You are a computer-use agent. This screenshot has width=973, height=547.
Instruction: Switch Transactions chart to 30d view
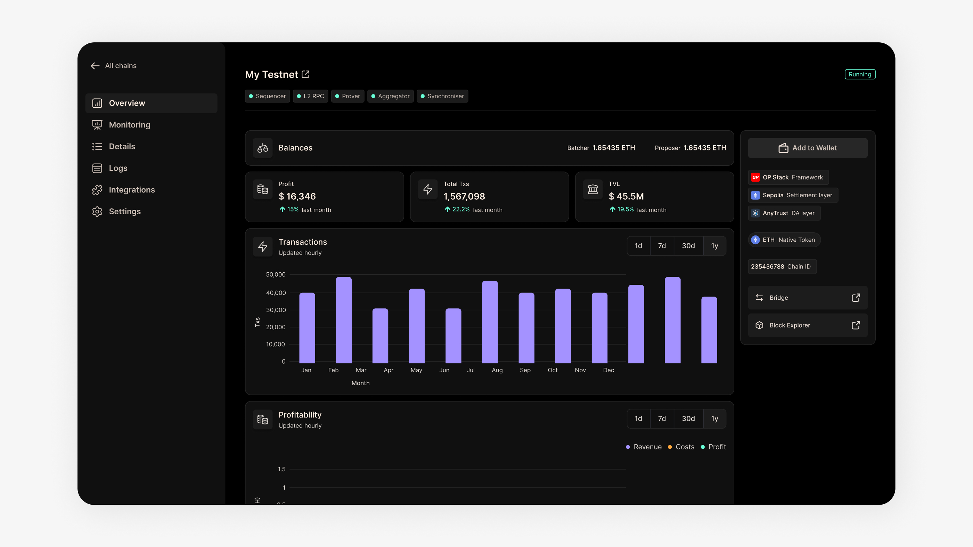[x=689, y=246]
